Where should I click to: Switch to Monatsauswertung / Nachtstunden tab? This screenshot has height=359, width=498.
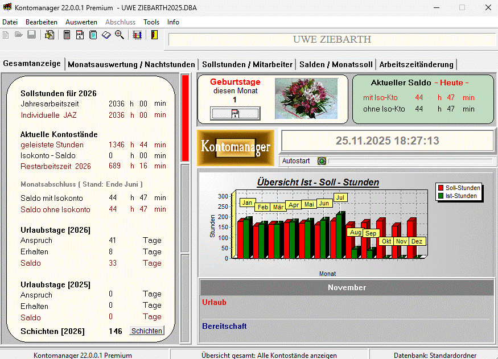pyautogui.click(x=131, y=64)
